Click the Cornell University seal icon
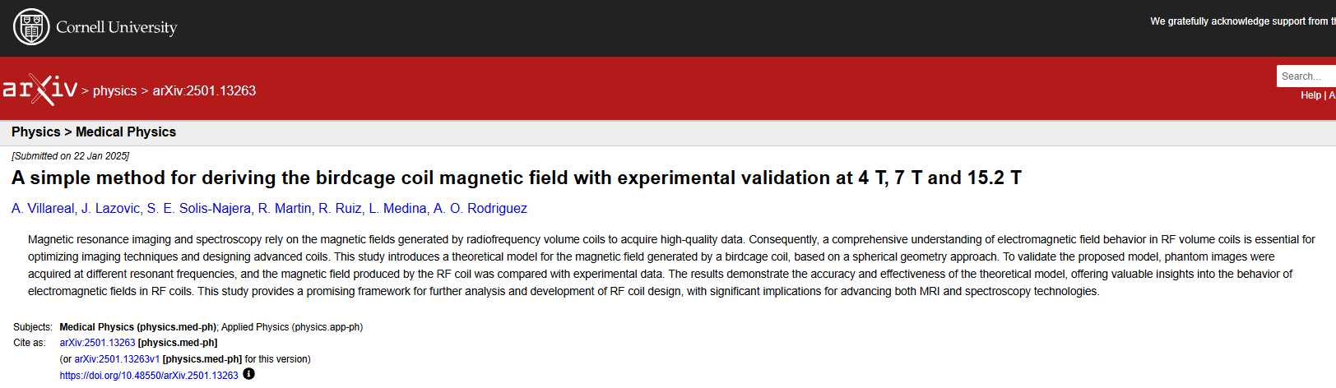This screenshot has height=388, width=1336. [x=31, y=27]
